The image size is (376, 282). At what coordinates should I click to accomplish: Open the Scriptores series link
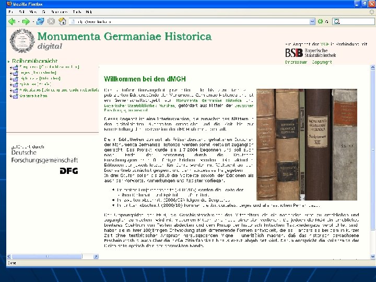pos(49,67)
